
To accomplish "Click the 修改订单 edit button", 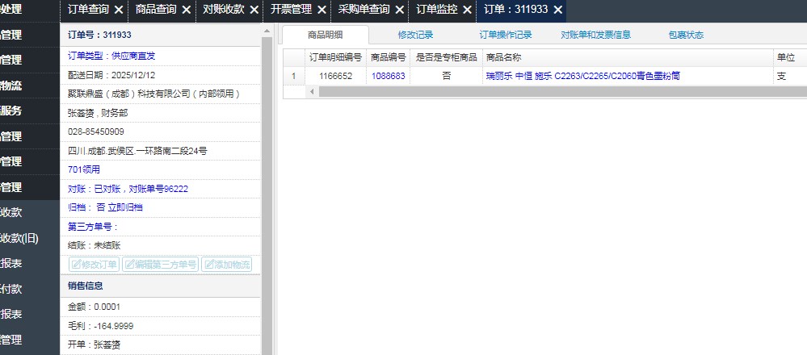I will 94,265.
